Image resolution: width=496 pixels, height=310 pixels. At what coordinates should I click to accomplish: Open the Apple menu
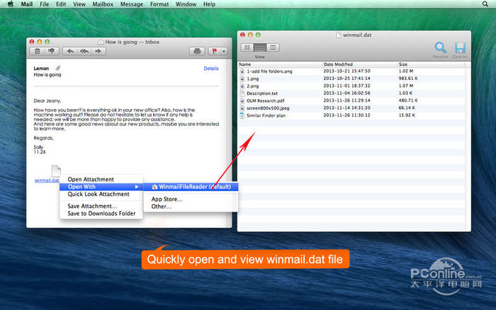coord(11,4)
